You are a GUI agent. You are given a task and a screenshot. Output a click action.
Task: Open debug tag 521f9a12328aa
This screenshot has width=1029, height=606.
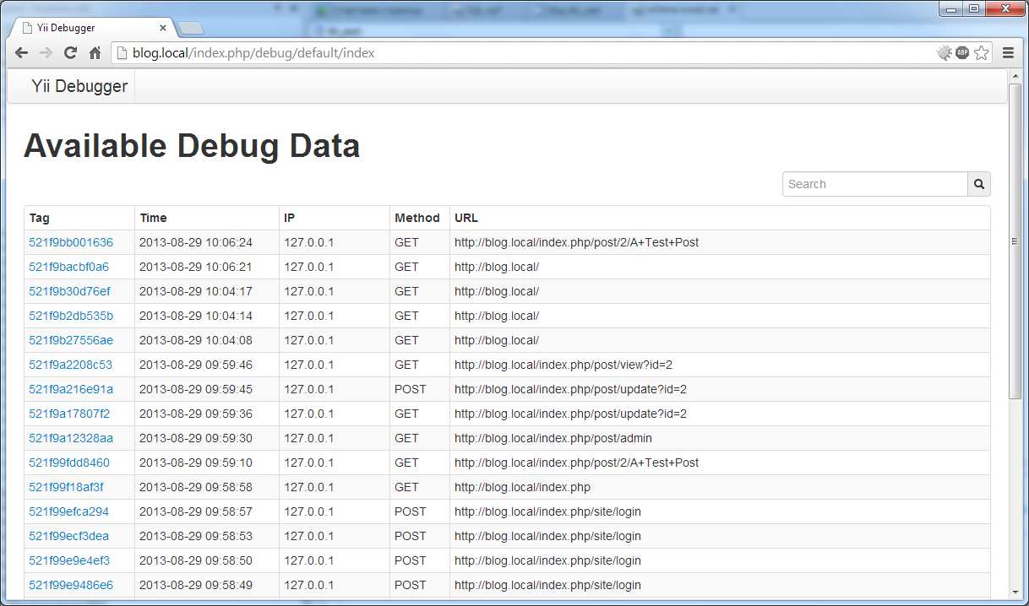[71, 438]
